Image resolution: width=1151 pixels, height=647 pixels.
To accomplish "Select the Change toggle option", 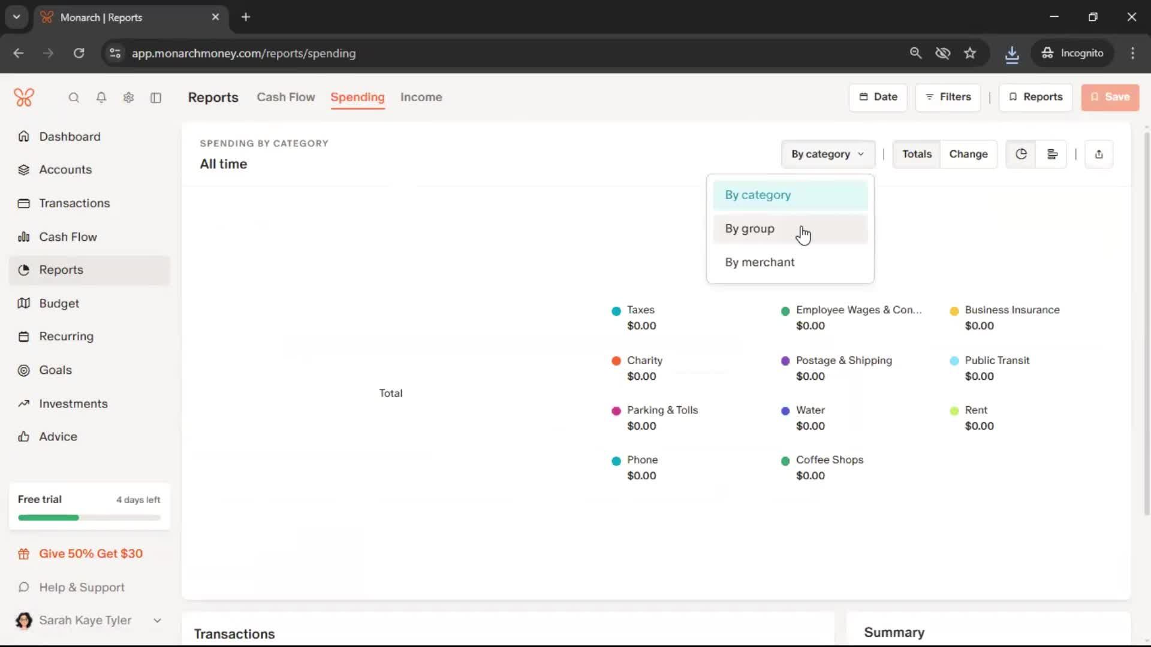I will tap(968, 154).
